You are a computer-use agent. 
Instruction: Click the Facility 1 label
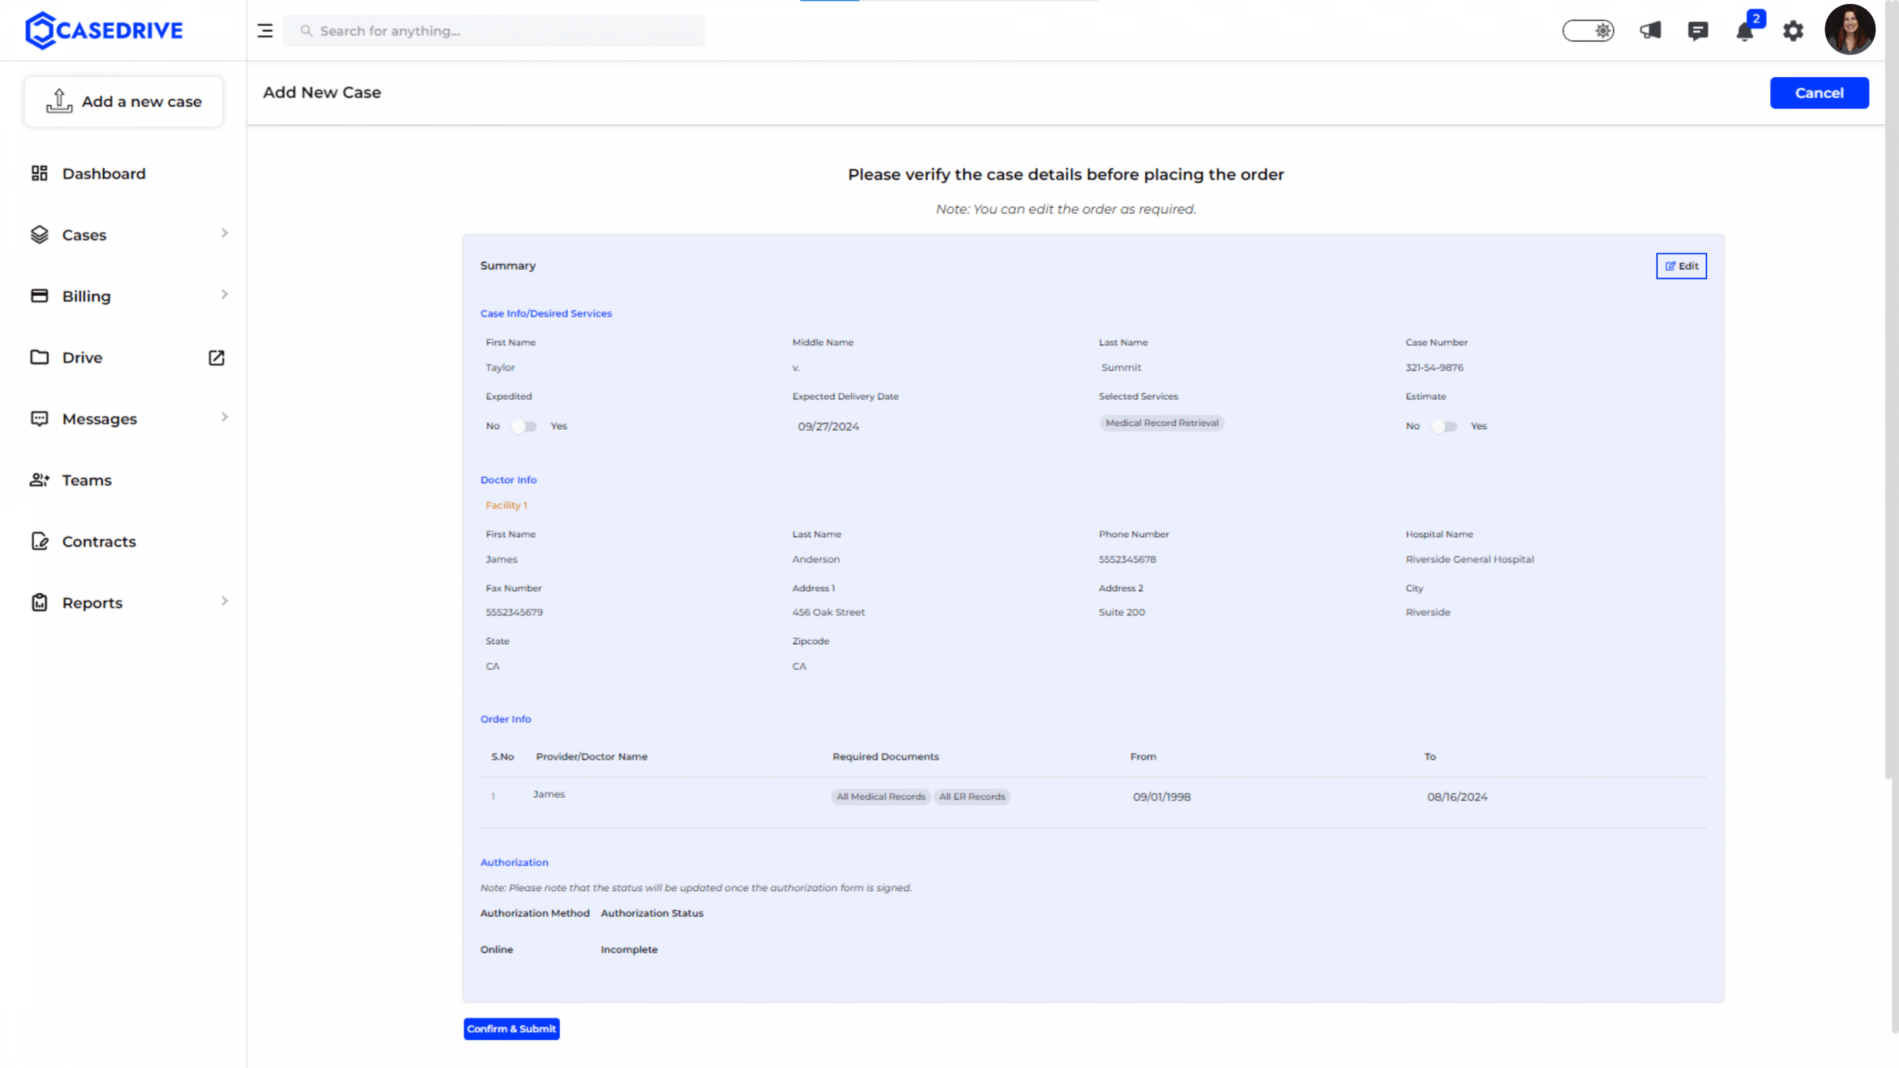(x=506, y=505)
